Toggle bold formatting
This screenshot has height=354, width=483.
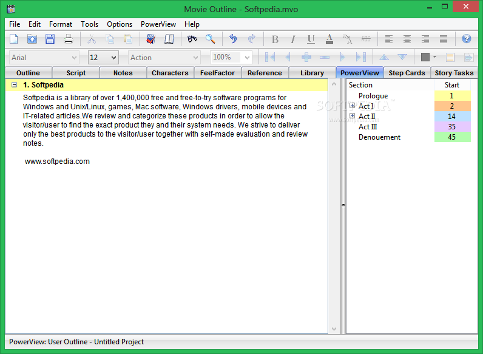275,39
